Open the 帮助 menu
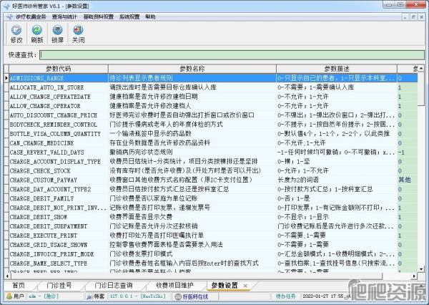Viewport: 429px width, 305px height. point(150,16)
